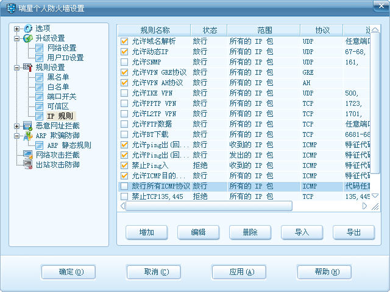Open the 黑名单 settings page

(58, 77)
